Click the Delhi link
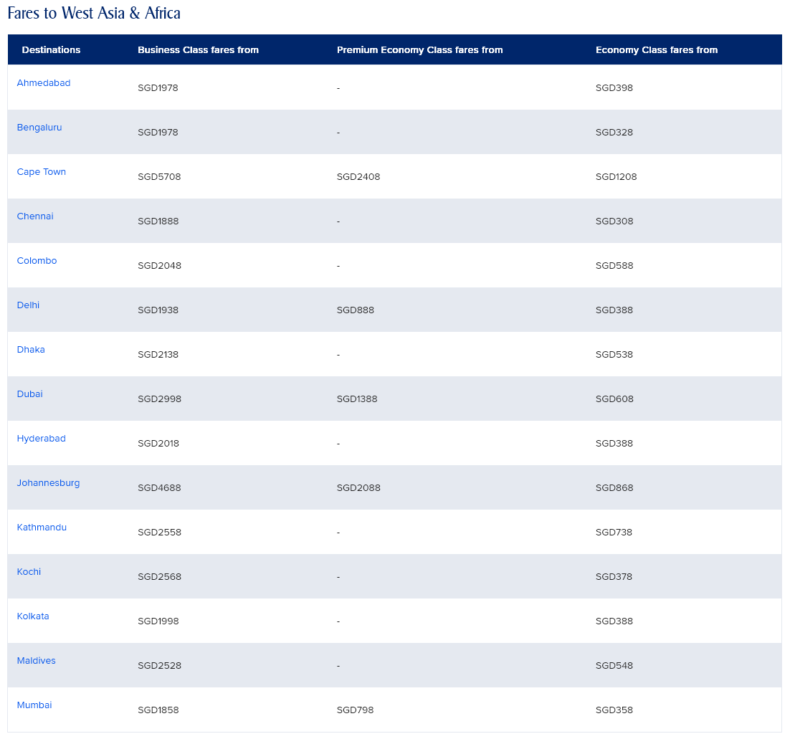Image resolution: width=790 pixels, height=744 pixels. pyautogui.click(x=28, y=305)
